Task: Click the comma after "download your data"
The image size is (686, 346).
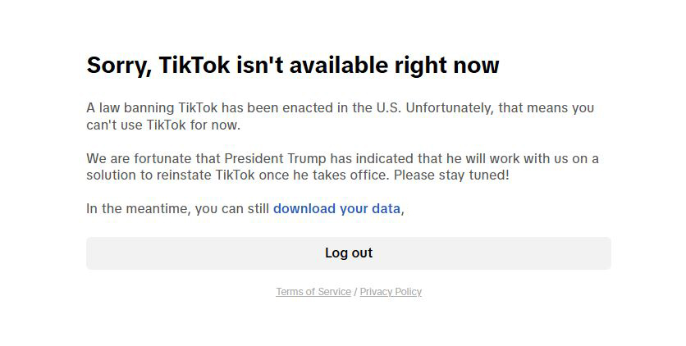Action: [403, 211]
